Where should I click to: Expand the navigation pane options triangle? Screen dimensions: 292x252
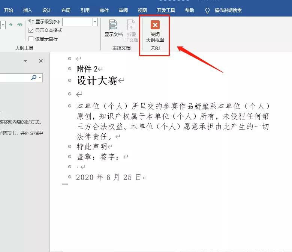click(x=25, y=61)
